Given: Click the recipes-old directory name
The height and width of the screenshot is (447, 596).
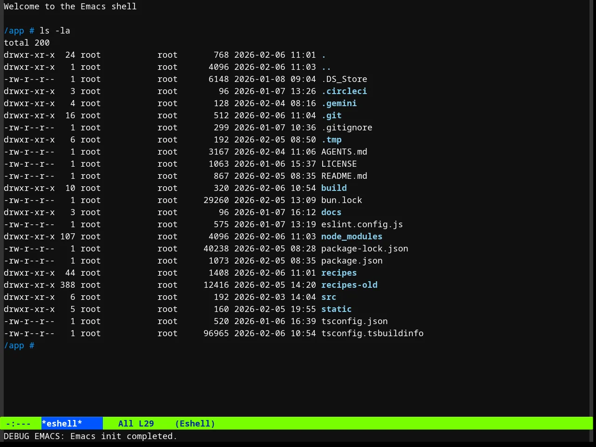Looking at the screenshot, I should [x=349, y=284].
